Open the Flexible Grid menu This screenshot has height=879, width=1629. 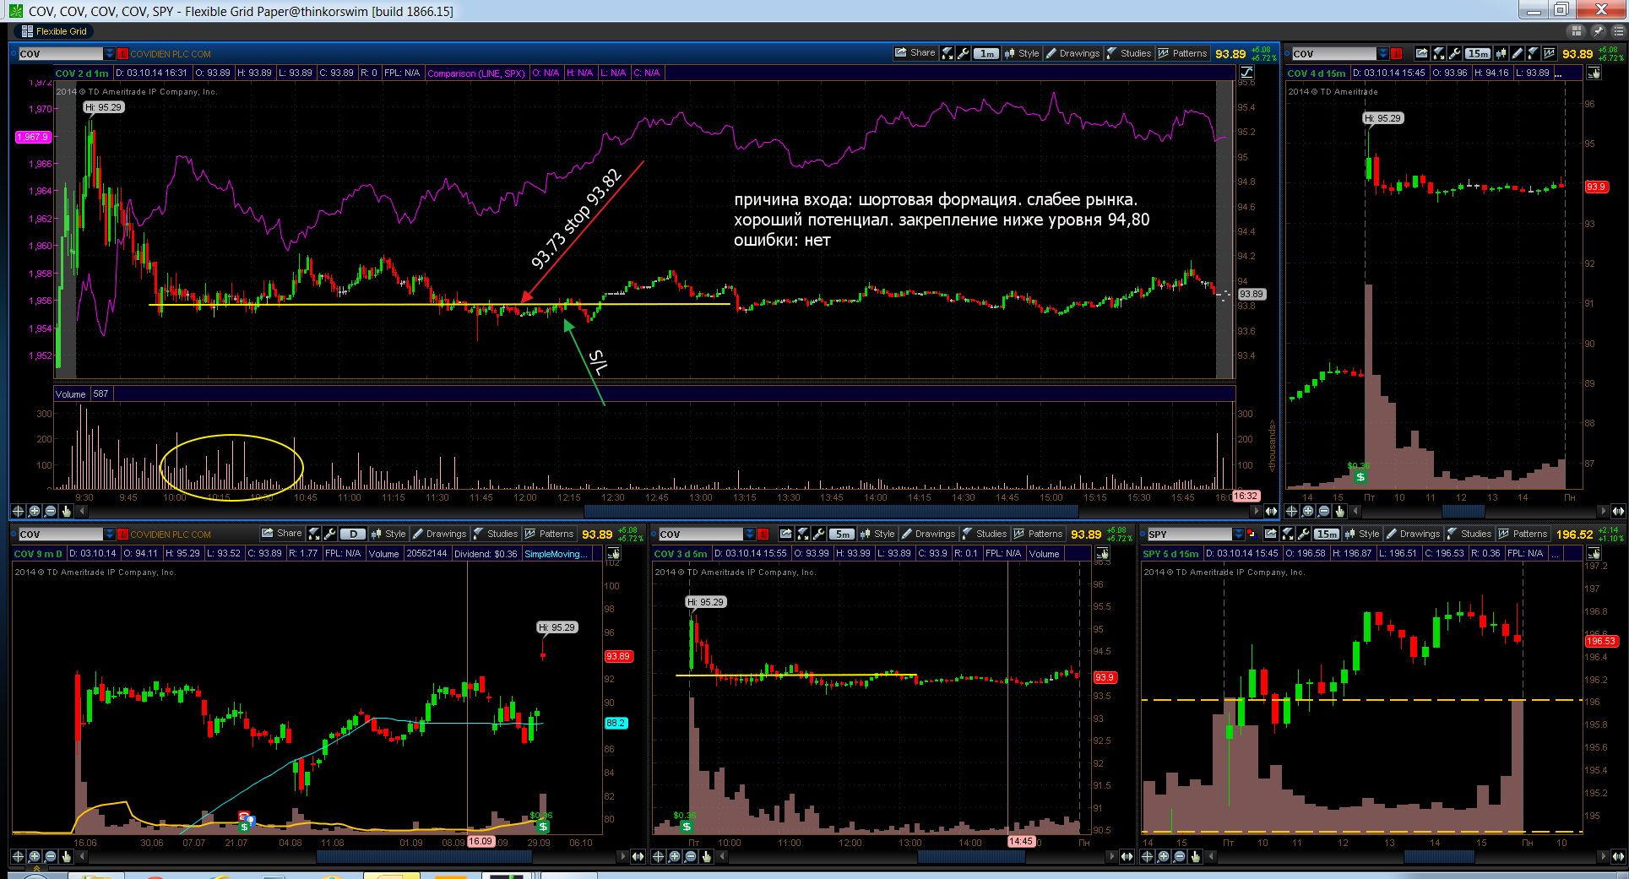pos(54,31)
